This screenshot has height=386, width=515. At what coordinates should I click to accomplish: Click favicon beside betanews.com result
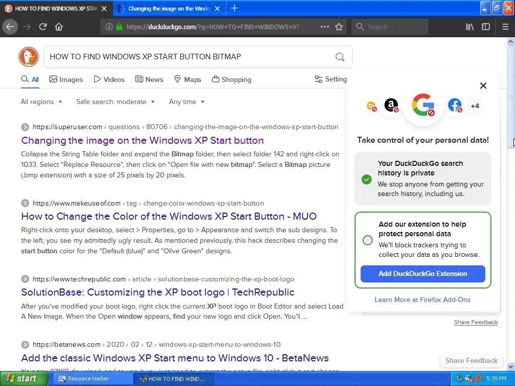[x=25, y=345]
